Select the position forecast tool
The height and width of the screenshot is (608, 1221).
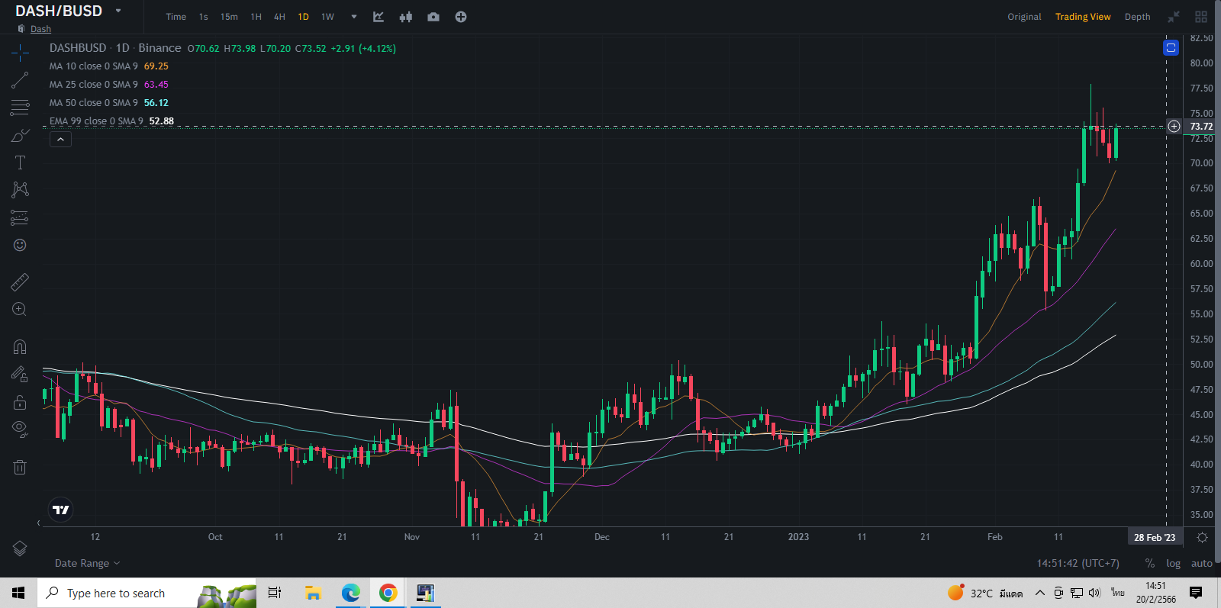pos(20,217)
